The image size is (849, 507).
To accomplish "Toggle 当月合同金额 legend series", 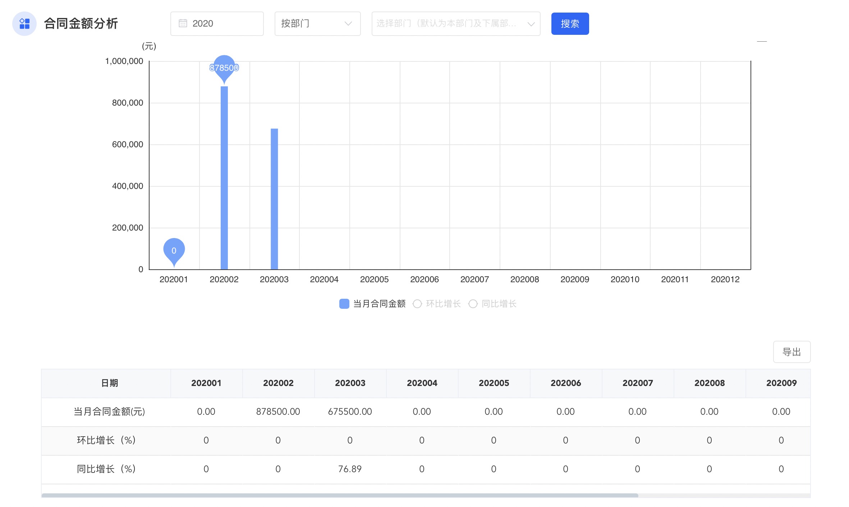I will (x=379, y=304).
